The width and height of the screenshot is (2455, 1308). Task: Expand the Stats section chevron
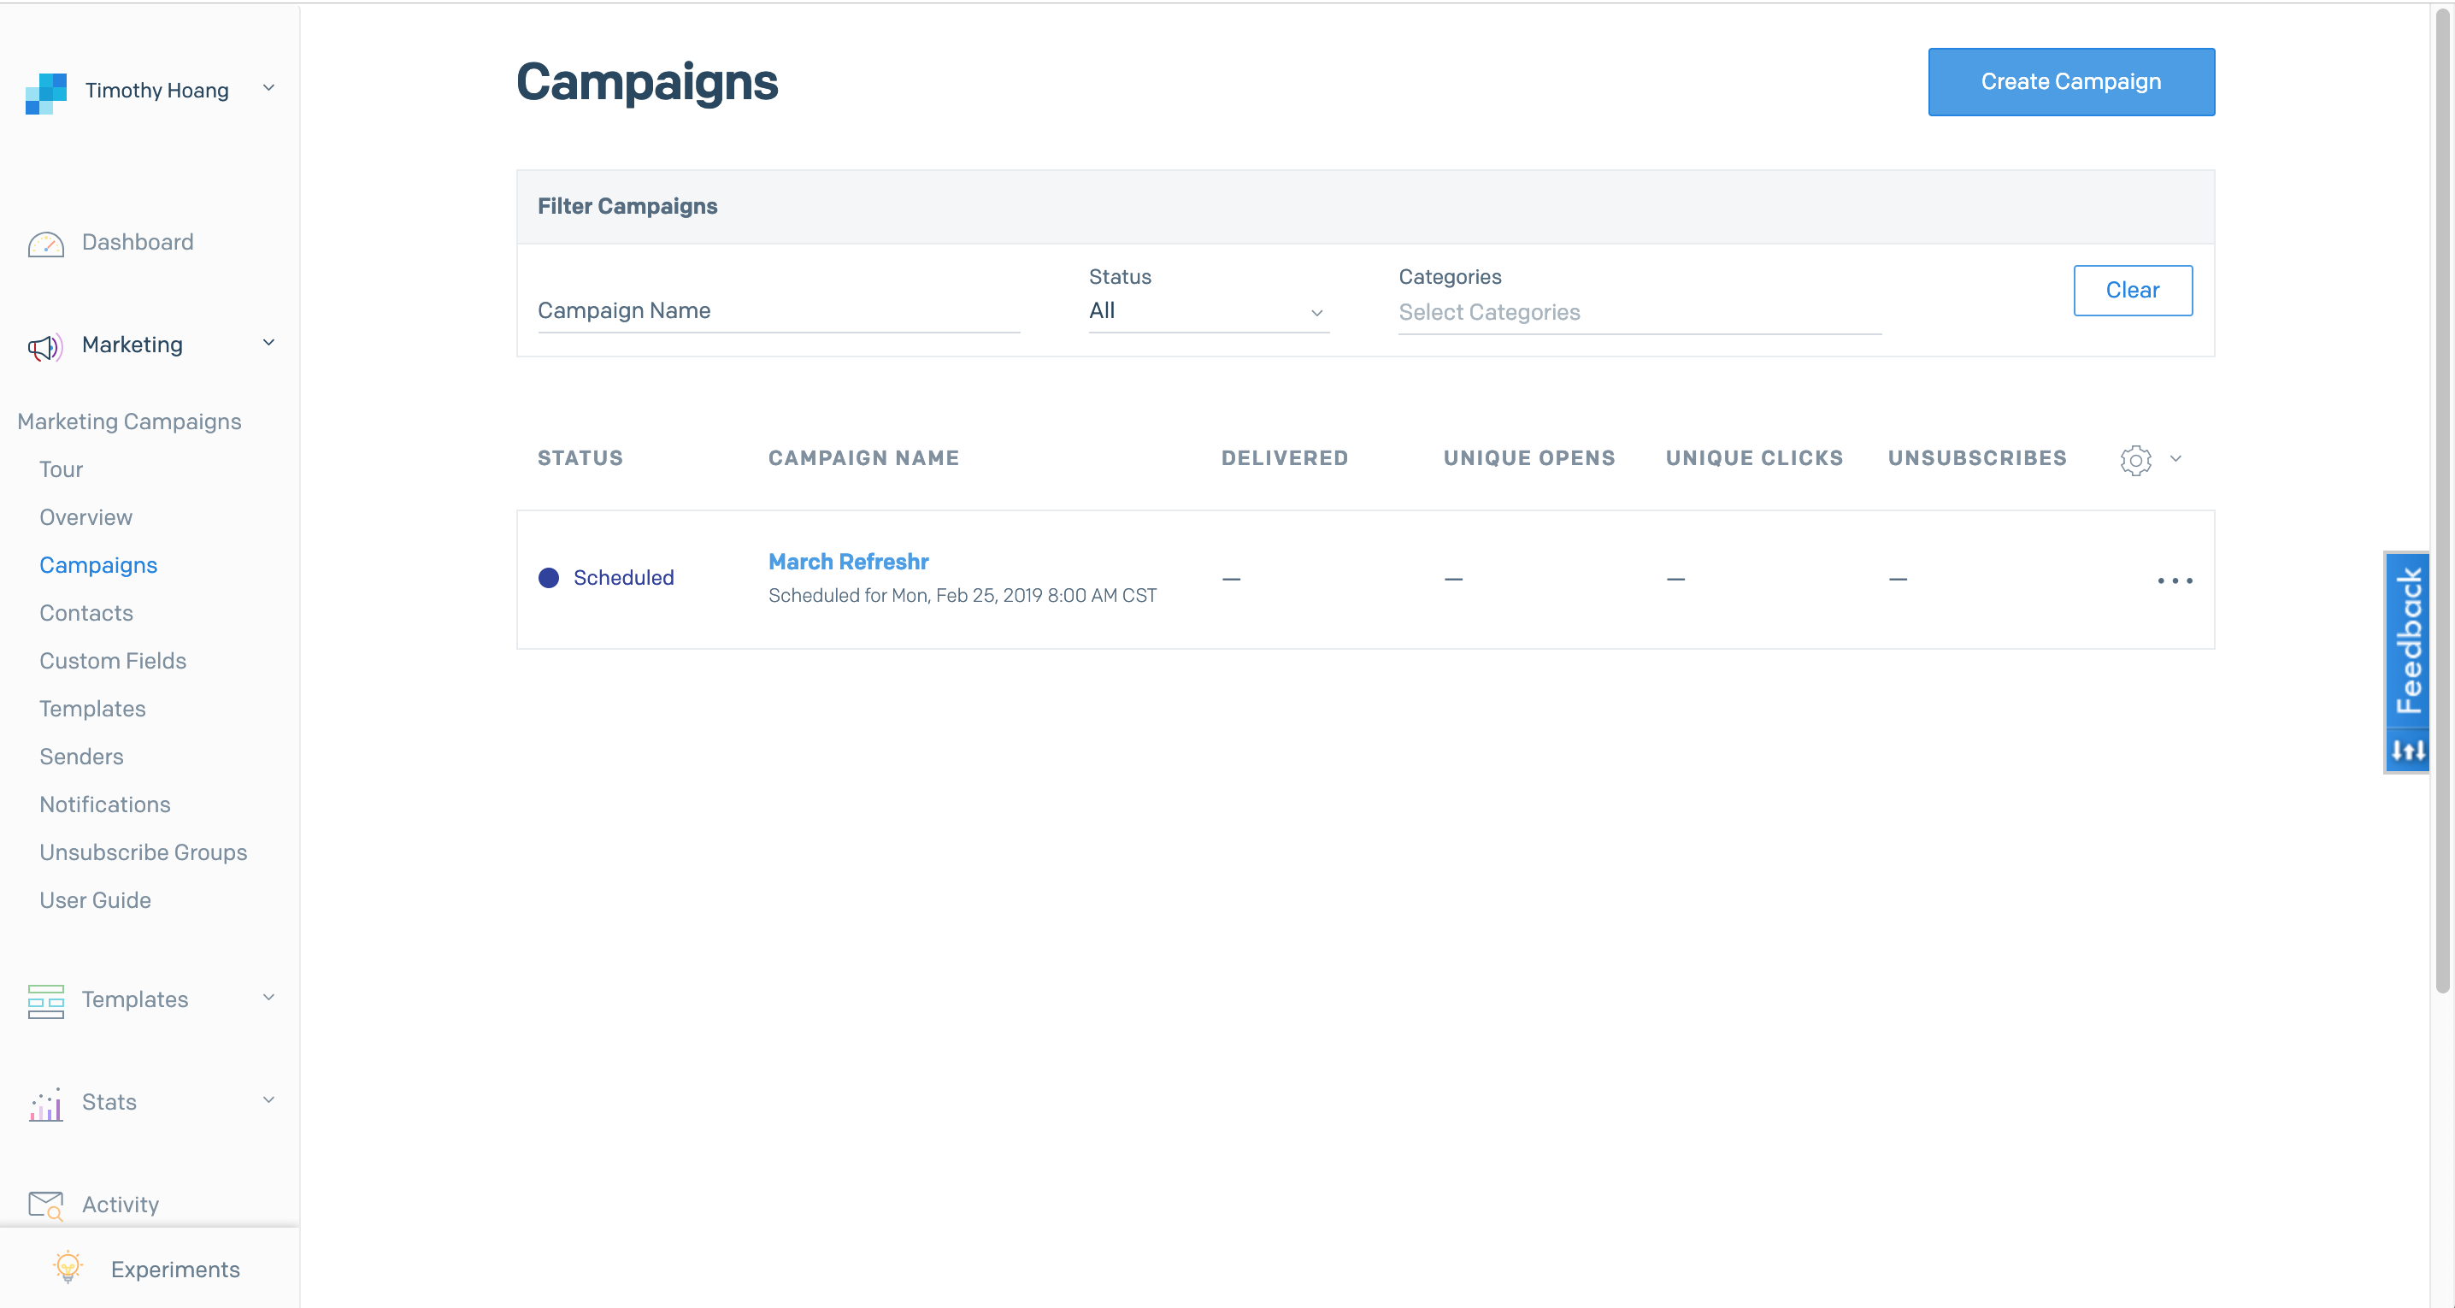tap(268, 1100)
